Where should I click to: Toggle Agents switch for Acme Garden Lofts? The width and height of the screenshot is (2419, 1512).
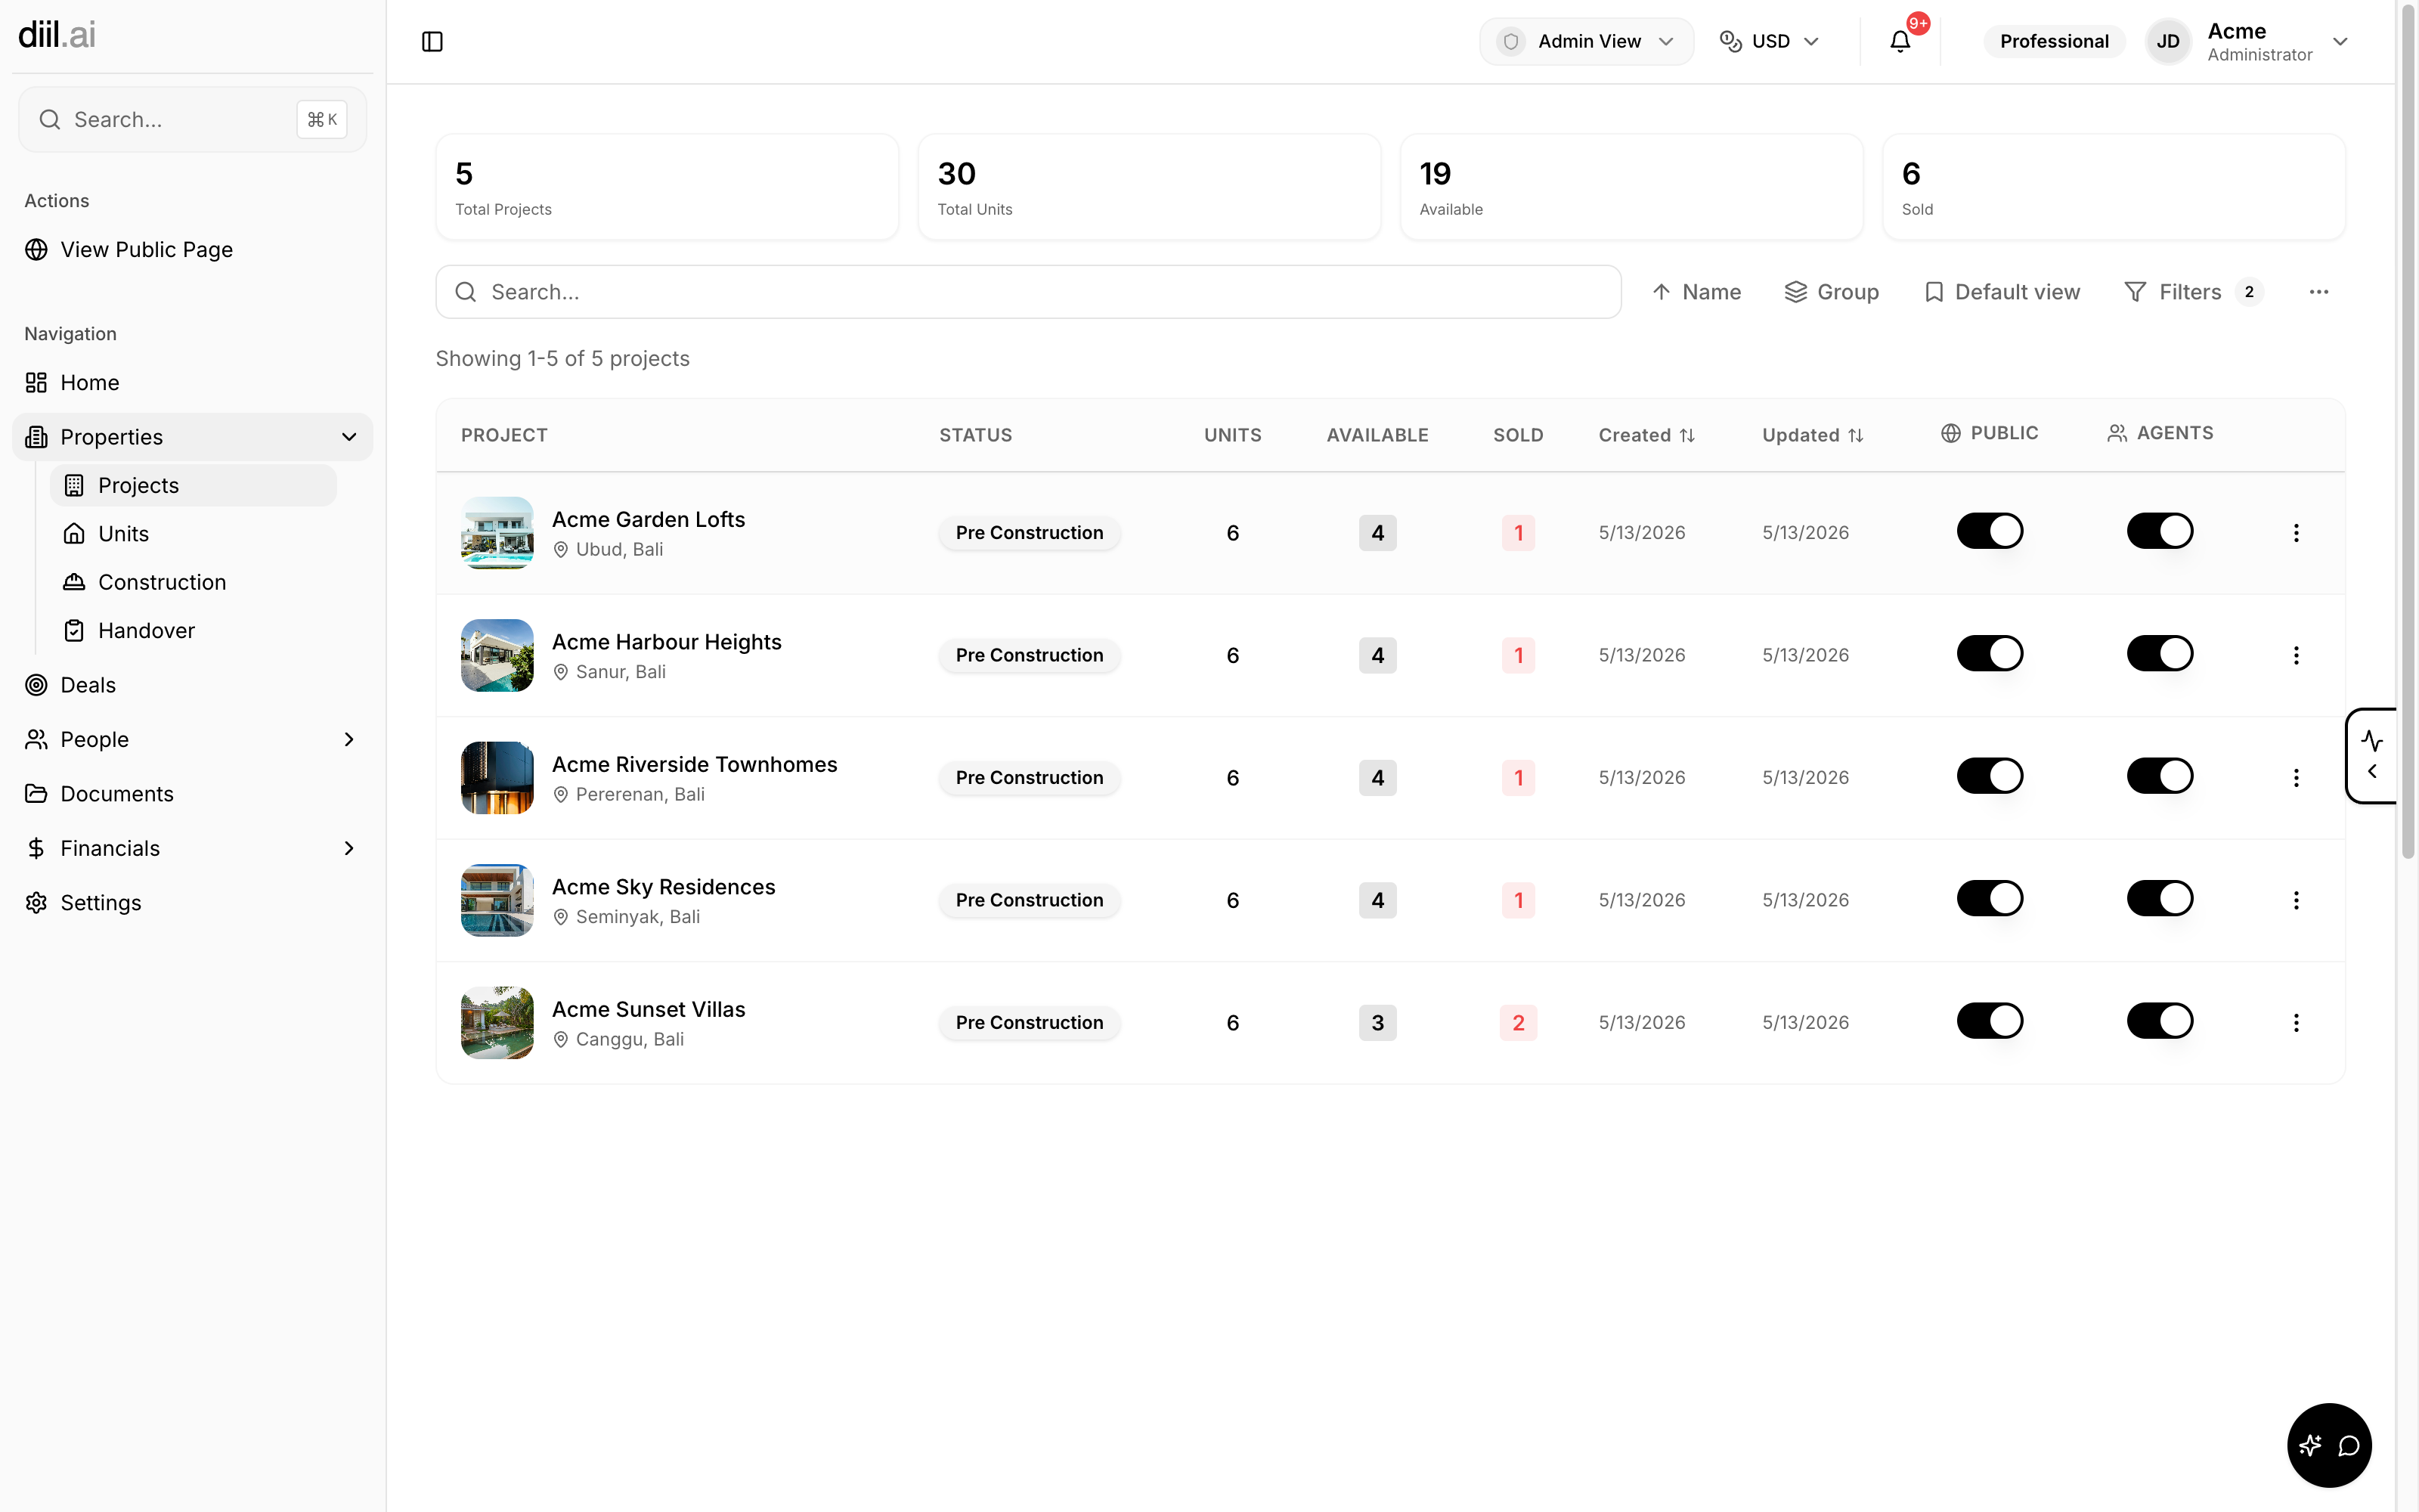pyautogui.click(x=2159, y=531)
